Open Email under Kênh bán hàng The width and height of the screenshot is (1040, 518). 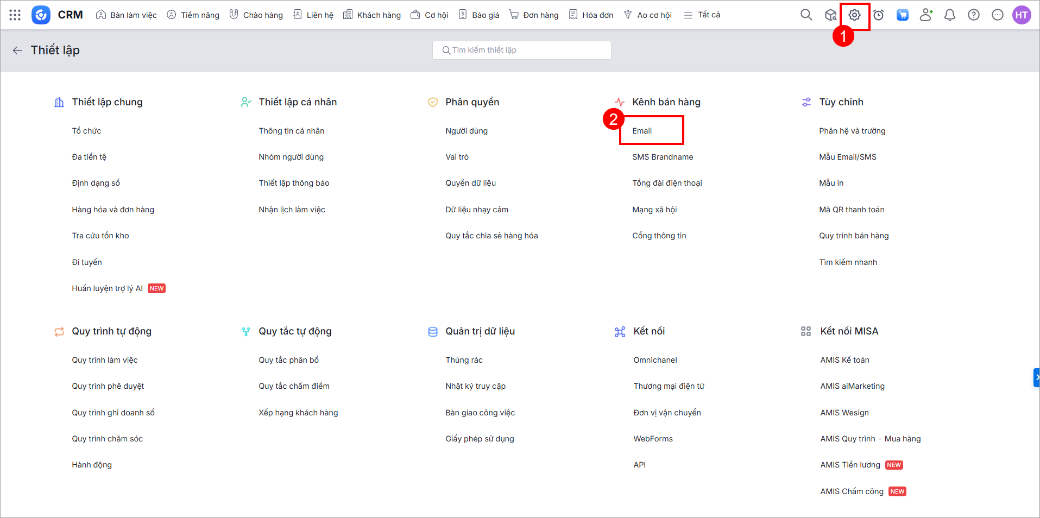[x=642, y=131]
